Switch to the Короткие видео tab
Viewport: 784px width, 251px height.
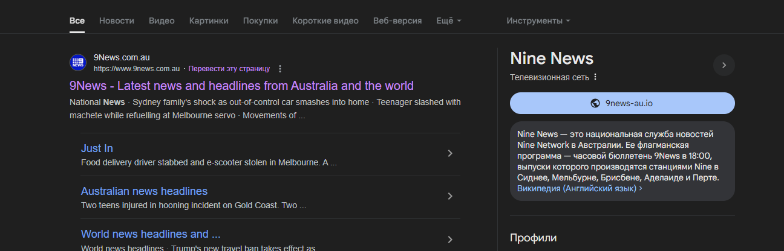[x=325, y=21]
